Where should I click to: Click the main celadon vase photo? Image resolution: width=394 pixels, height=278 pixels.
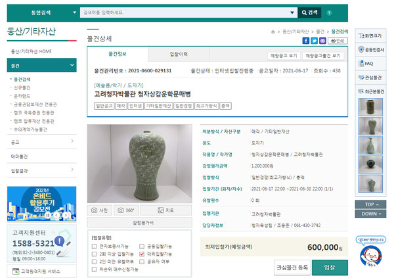140,164
